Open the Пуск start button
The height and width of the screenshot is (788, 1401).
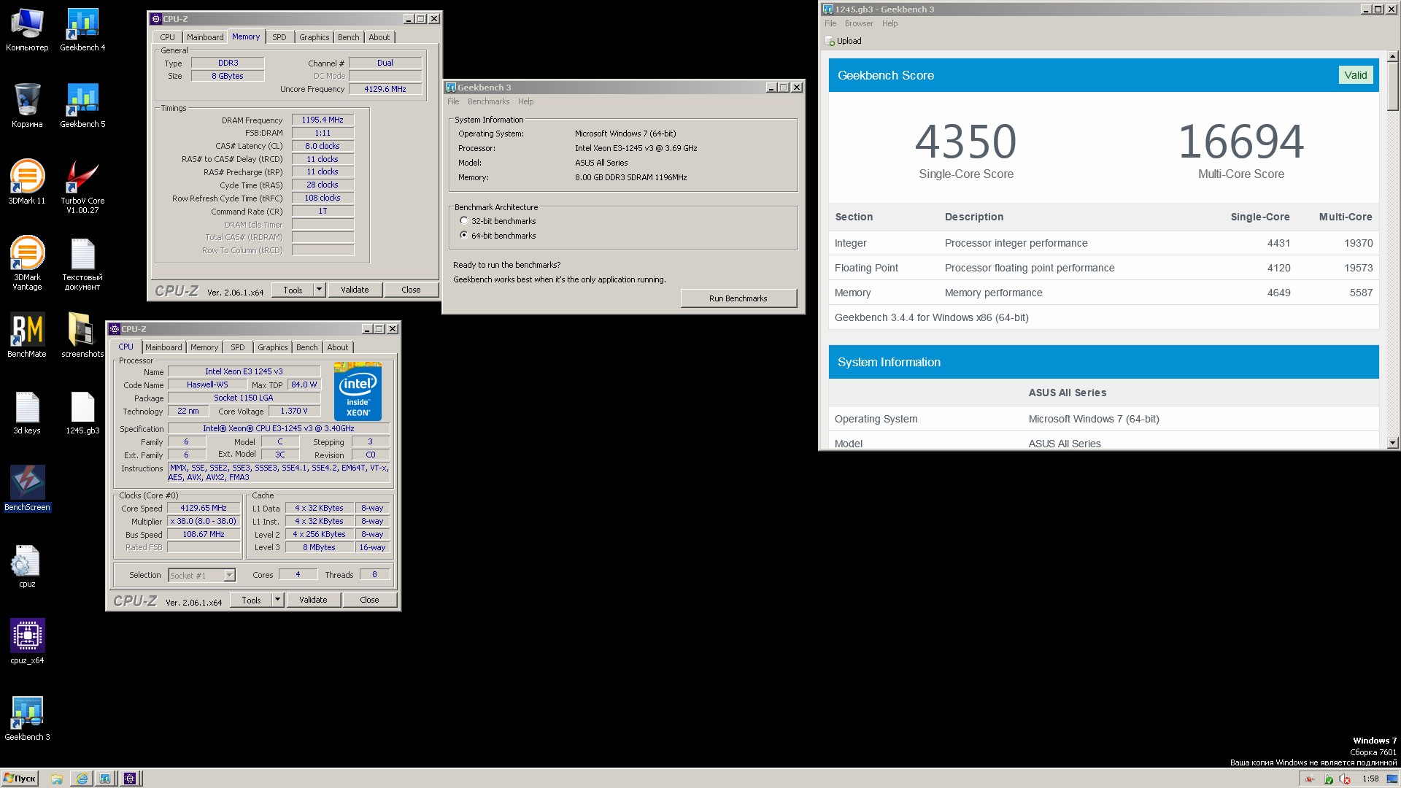[x=20, y=779]
